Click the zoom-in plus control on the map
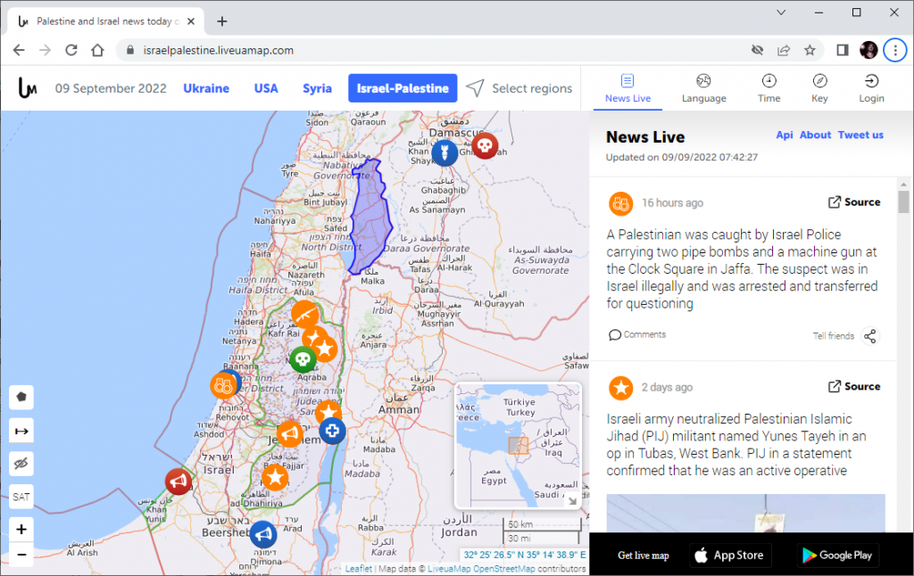The height and width of the screenshot is (576, 914). point(21,529)
